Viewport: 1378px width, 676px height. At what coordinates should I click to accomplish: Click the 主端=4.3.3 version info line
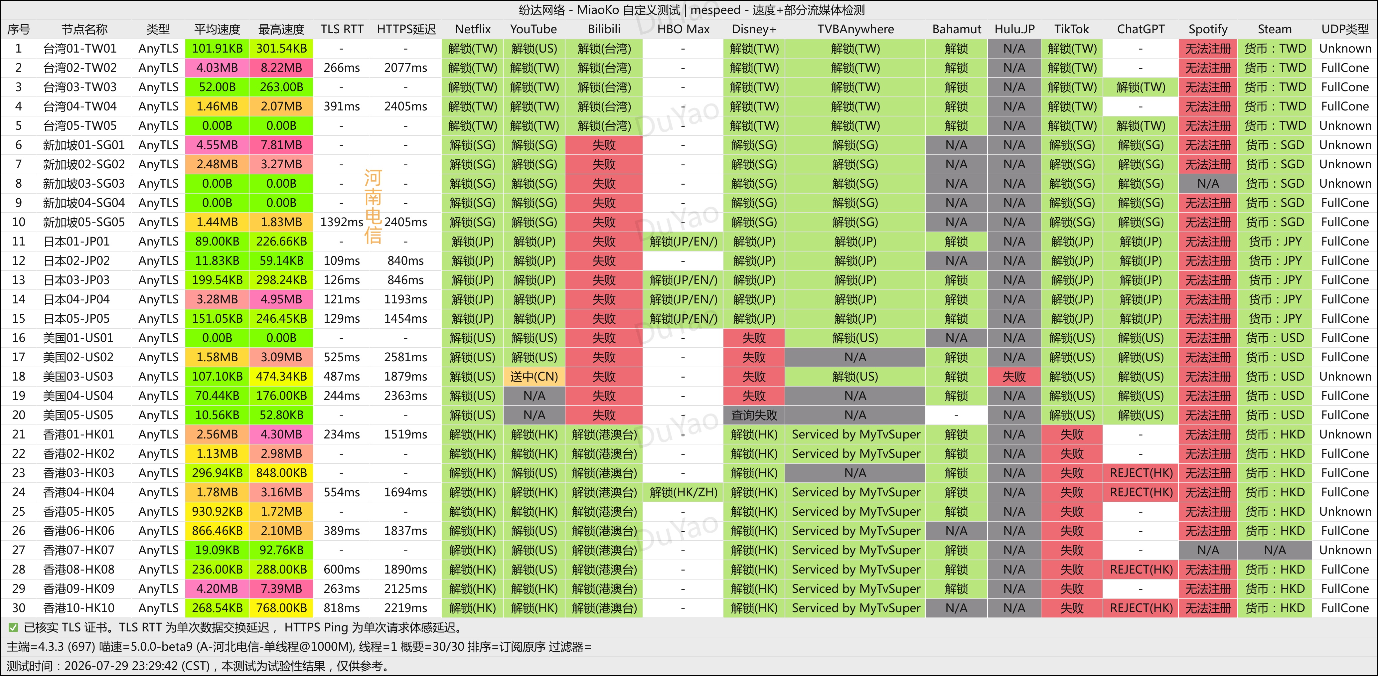coord(298,647)
